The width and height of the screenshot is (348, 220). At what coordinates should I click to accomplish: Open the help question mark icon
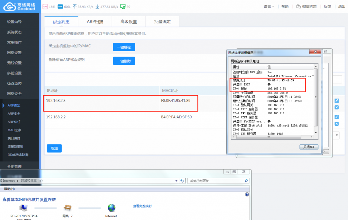(247, 194)
